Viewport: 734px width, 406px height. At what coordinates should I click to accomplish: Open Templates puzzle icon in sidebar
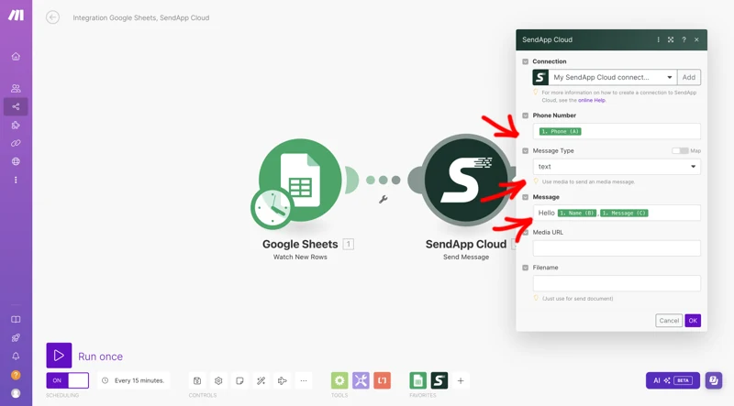click(x=16, y=125)
